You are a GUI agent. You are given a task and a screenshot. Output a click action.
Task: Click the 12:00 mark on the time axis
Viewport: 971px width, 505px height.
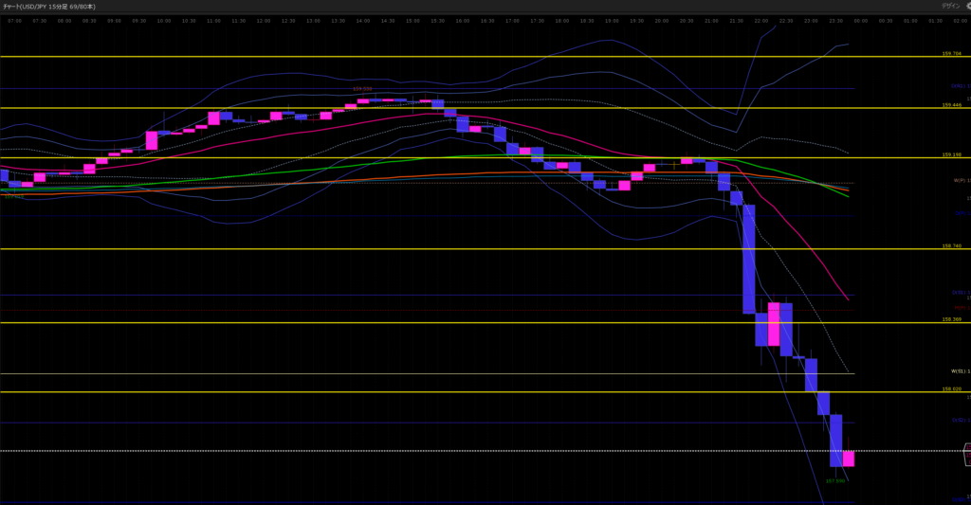(264, 20)
